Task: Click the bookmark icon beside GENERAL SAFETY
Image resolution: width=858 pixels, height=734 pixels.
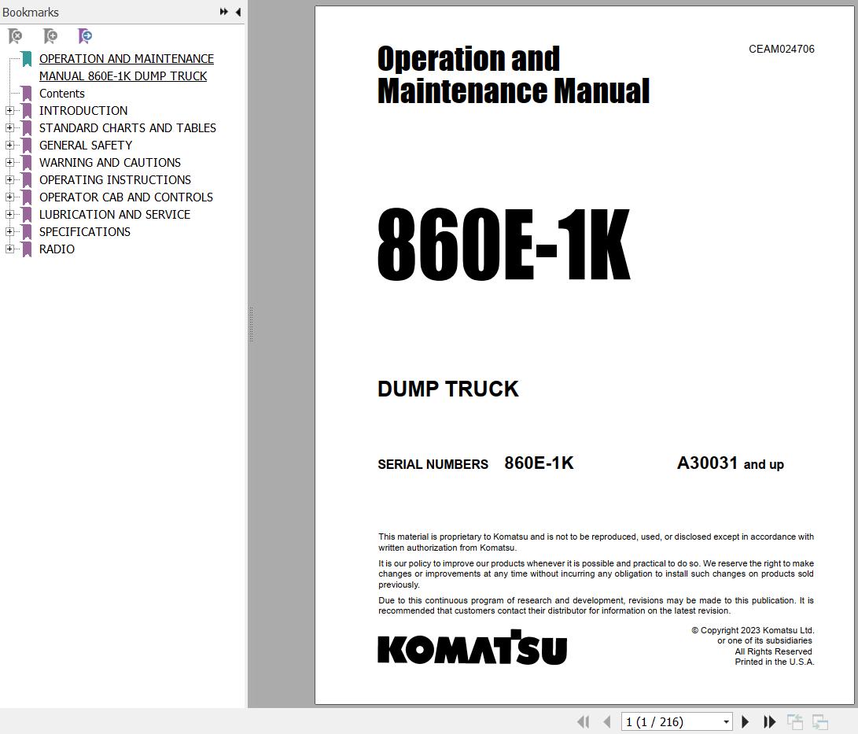Action: tap(26, 146)
